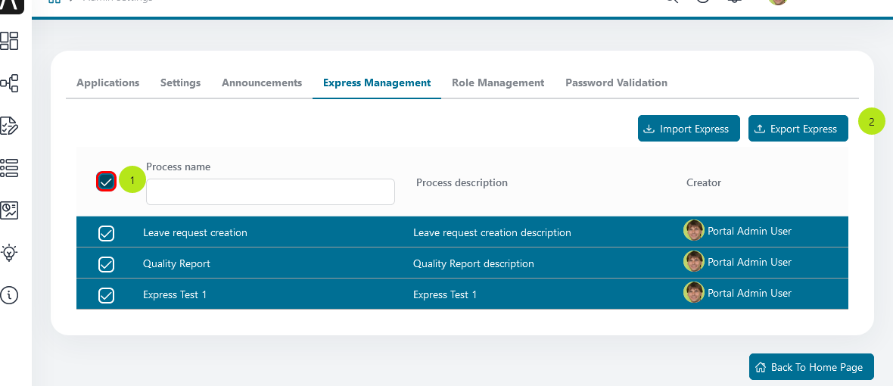Open the process workflow icon in sidebar
The image size is (893, 386).
(x=9, y=82)
